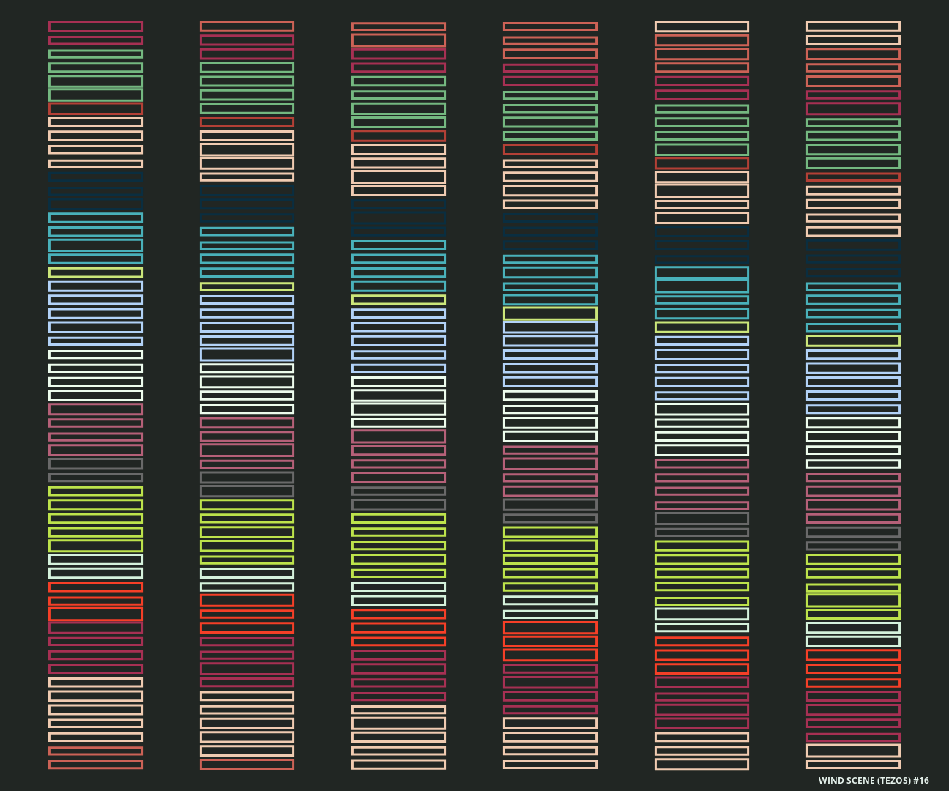
Task: Pick the topmost rectangle in fourth column
Action: click(550, 26)
